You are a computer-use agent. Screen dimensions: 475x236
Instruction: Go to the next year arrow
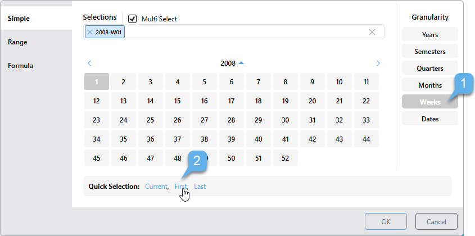378,63
